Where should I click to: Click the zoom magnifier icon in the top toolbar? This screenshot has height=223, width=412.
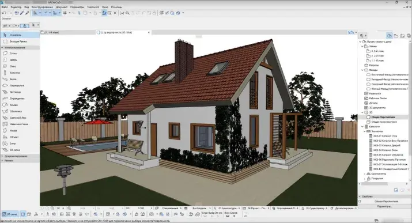pyautogui.click(x=127, y=13)
